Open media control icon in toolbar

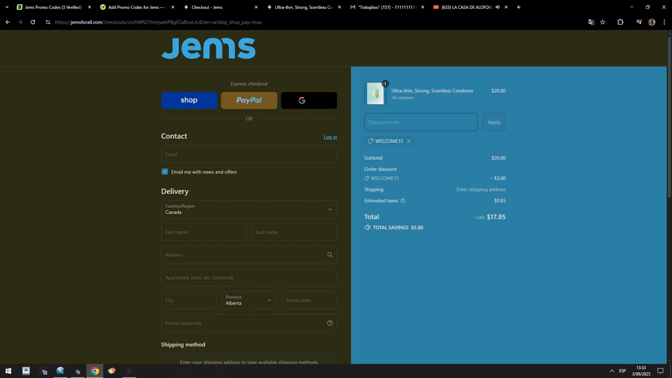tap(639, 22)
